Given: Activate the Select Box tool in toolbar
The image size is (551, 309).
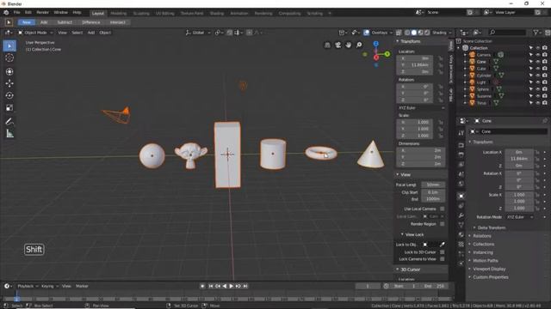Looking at the screenshot, I should (9, 45).
